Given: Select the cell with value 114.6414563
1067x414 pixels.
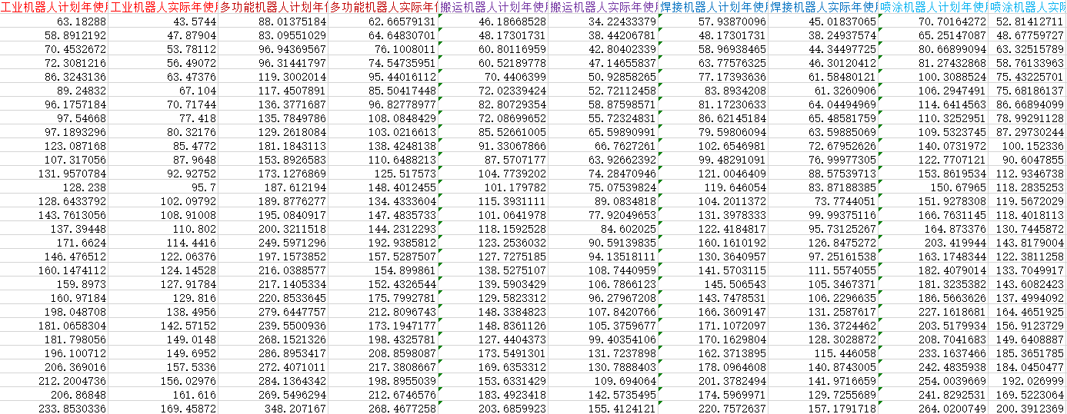Looking at the screenshot, I should (x=933, y=104).
